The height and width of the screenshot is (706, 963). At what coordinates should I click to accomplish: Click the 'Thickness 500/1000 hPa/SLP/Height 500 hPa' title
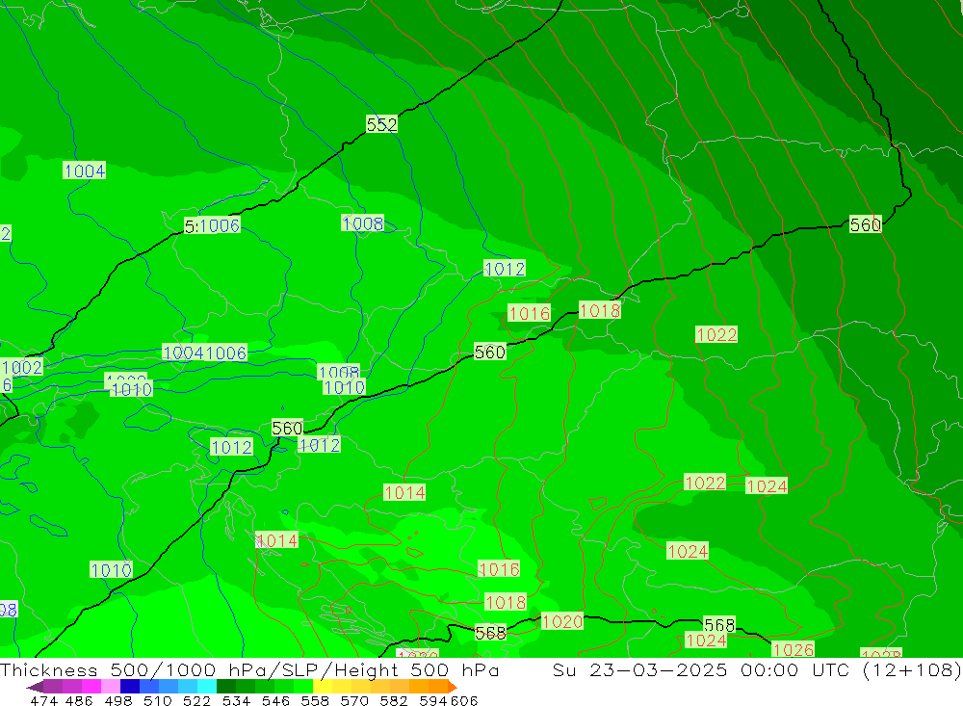click(249, 669)
